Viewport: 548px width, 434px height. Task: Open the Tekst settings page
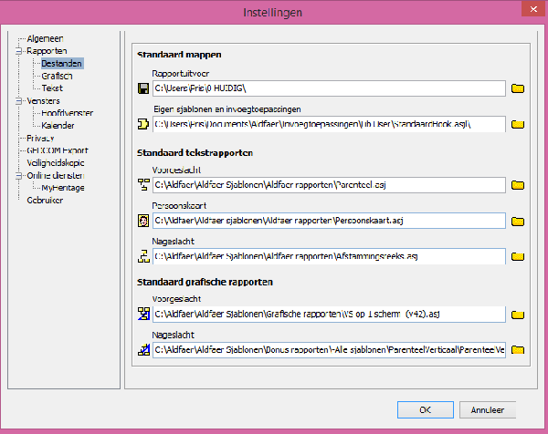[52, 88]
